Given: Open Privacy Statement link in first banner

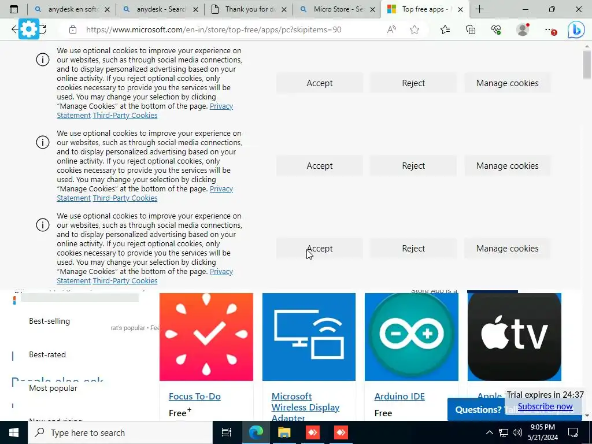Looking at the screenshot, I should pos(221,106).
